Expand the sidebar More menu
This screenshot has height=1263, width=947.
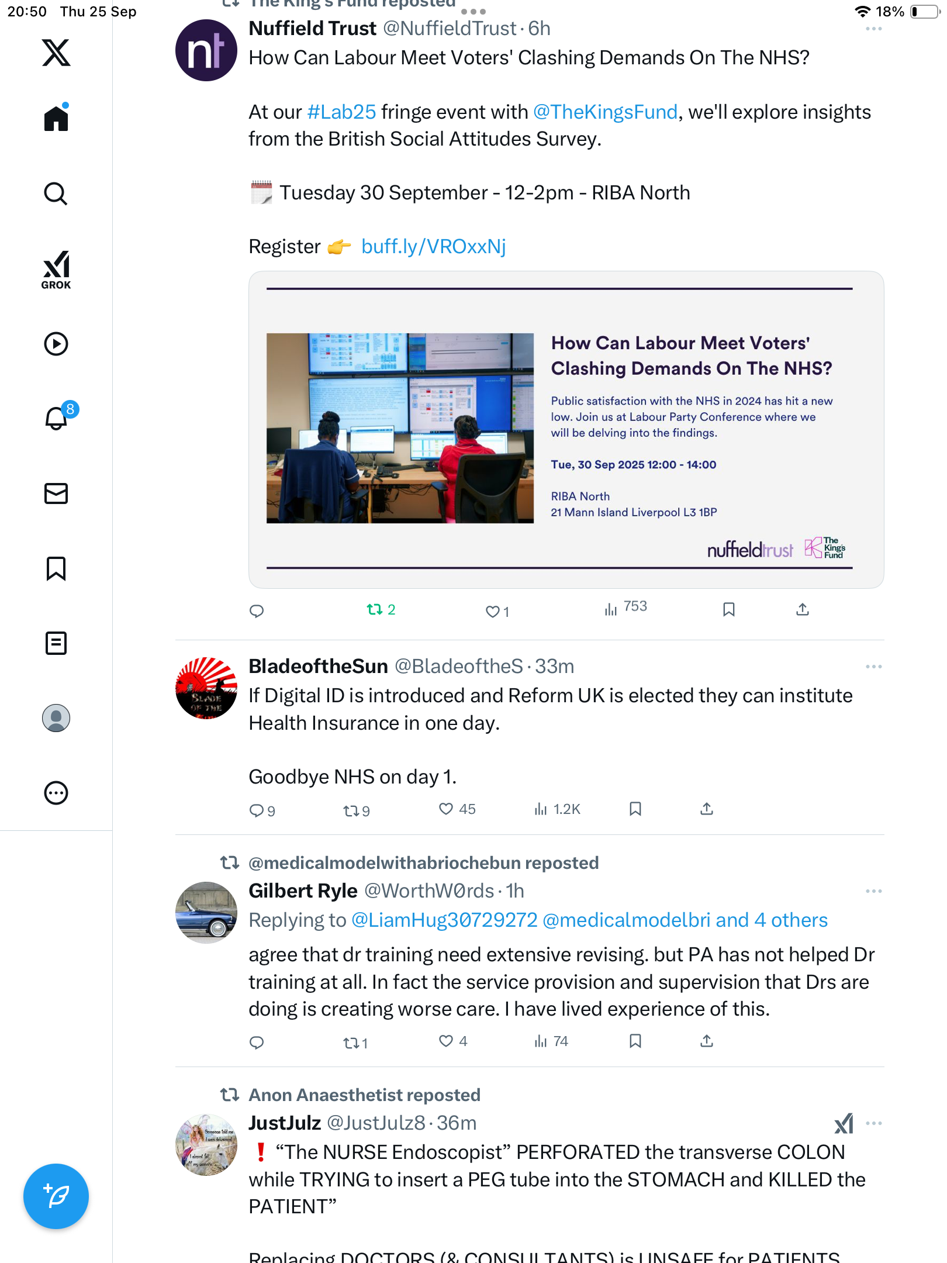56,793
